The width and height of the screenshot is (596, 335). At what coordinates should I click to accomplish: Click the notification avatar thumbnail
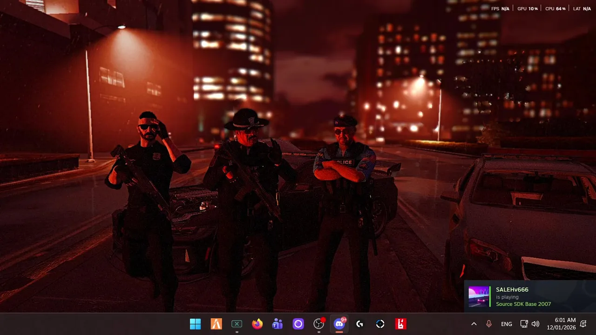coord(479,296)
